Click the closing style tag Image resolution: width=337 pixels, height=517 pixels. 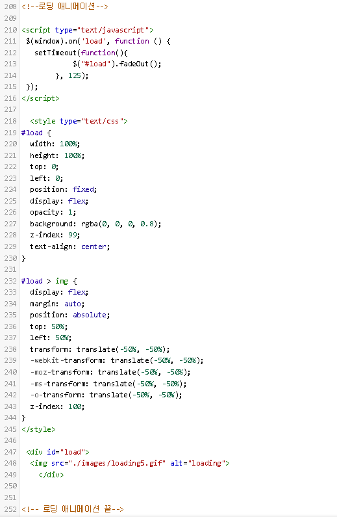(x=38, y=429)
